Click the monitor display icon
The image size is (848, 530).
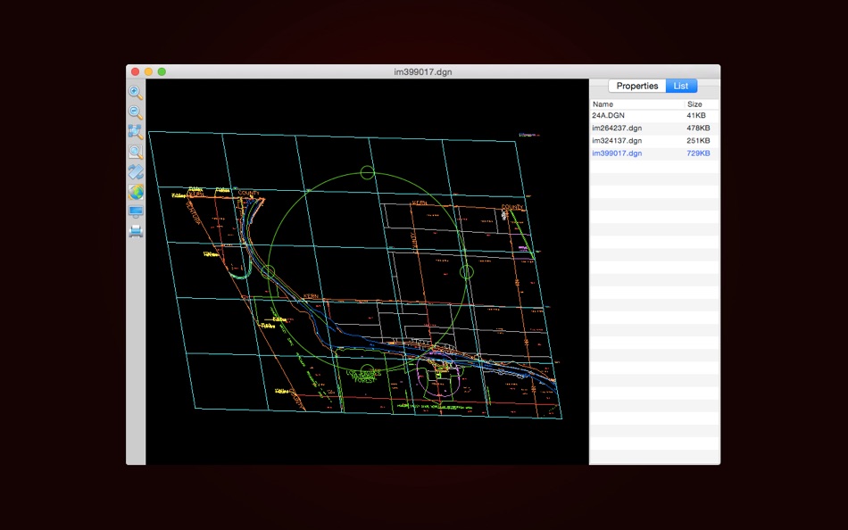click(x=136, y=211)
